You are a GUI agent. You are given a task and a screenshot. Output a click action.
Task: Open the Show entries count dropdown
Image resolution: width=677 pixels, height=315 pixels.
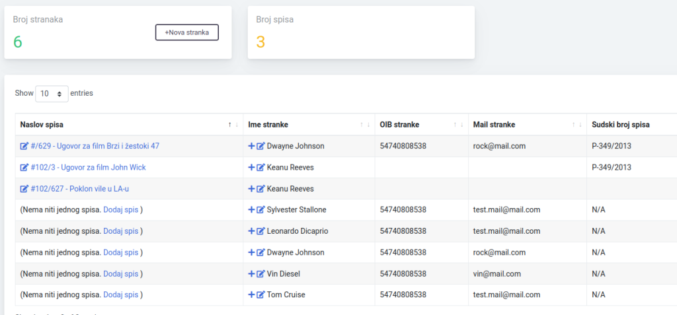pos(52,94)
